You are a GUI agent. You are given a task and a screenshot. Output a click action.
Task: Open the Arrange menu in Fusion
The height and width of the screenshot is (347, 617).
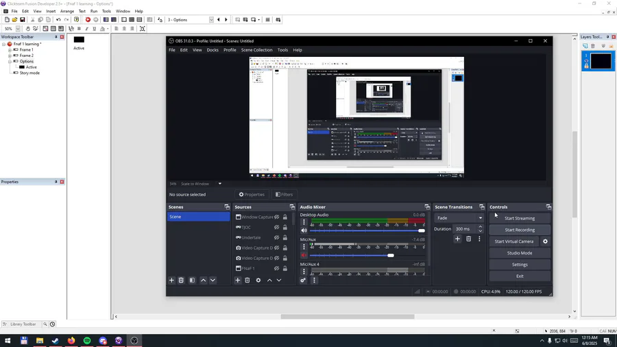click(x=67, y=12)
